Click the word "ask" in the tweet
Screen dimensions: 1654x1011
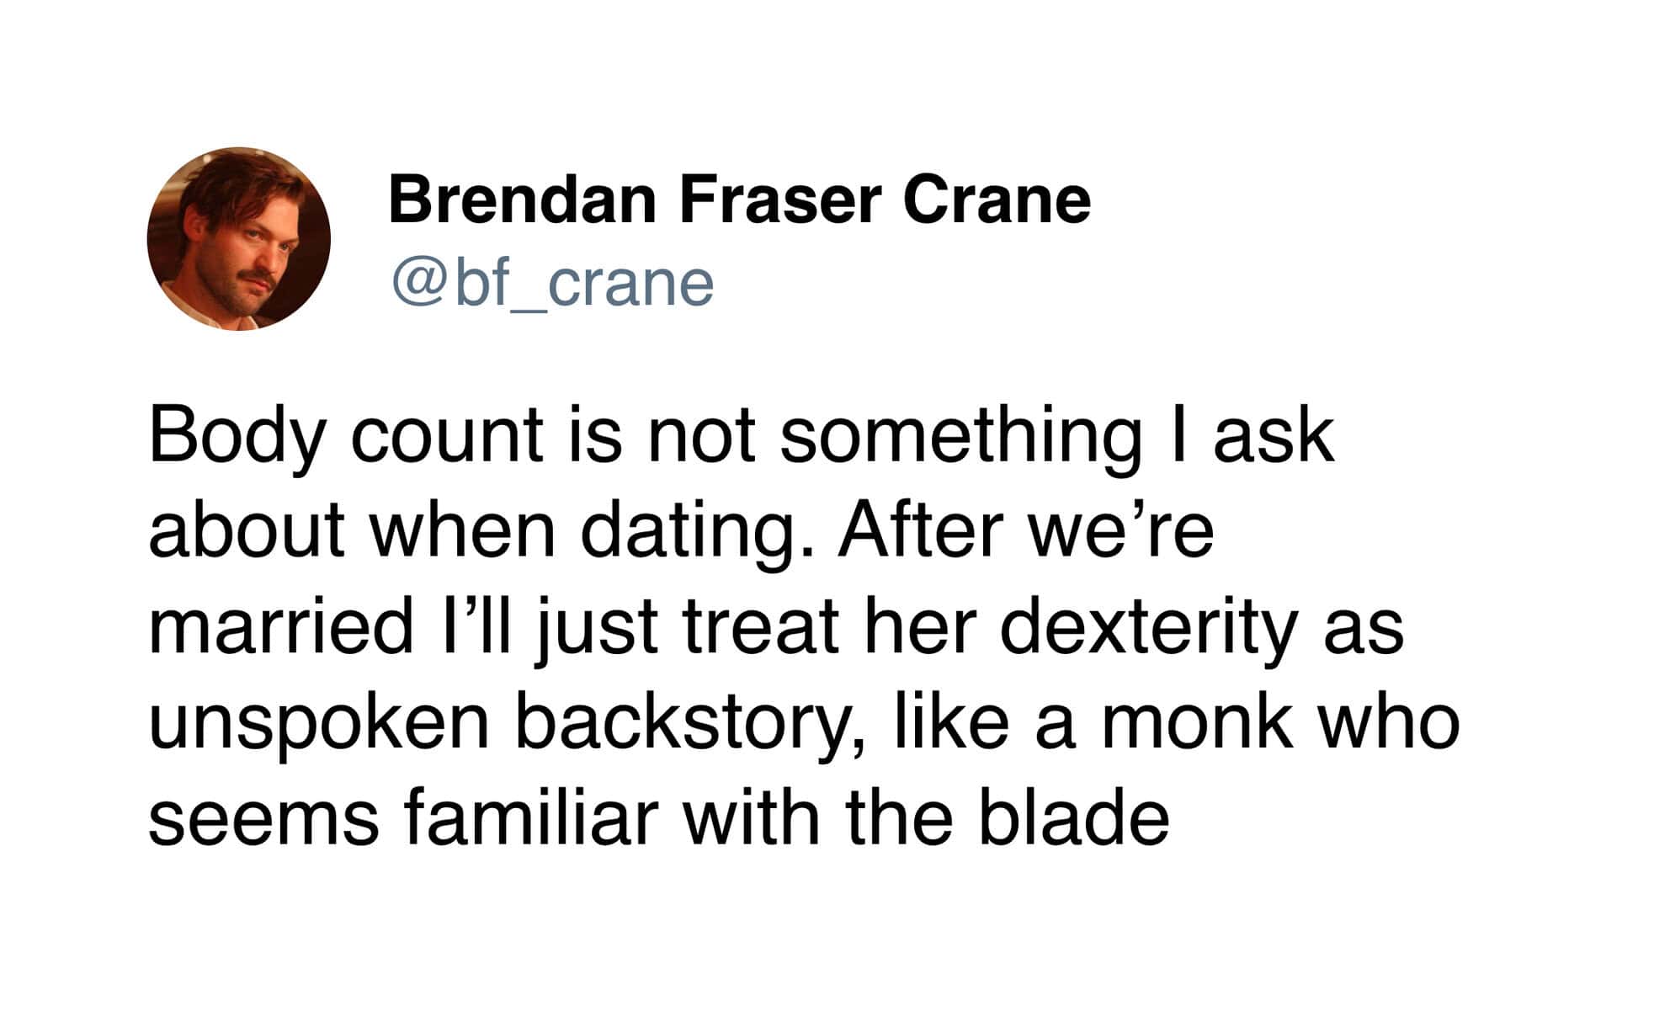coord(1273,436)
